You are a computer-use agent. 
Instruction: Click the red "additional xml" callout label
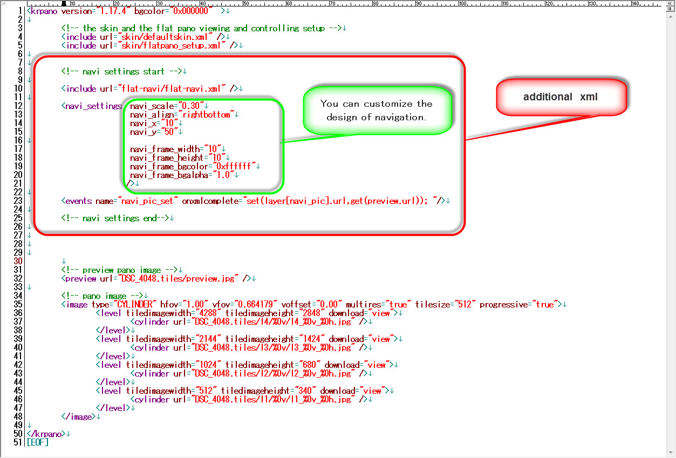(561, 97)
